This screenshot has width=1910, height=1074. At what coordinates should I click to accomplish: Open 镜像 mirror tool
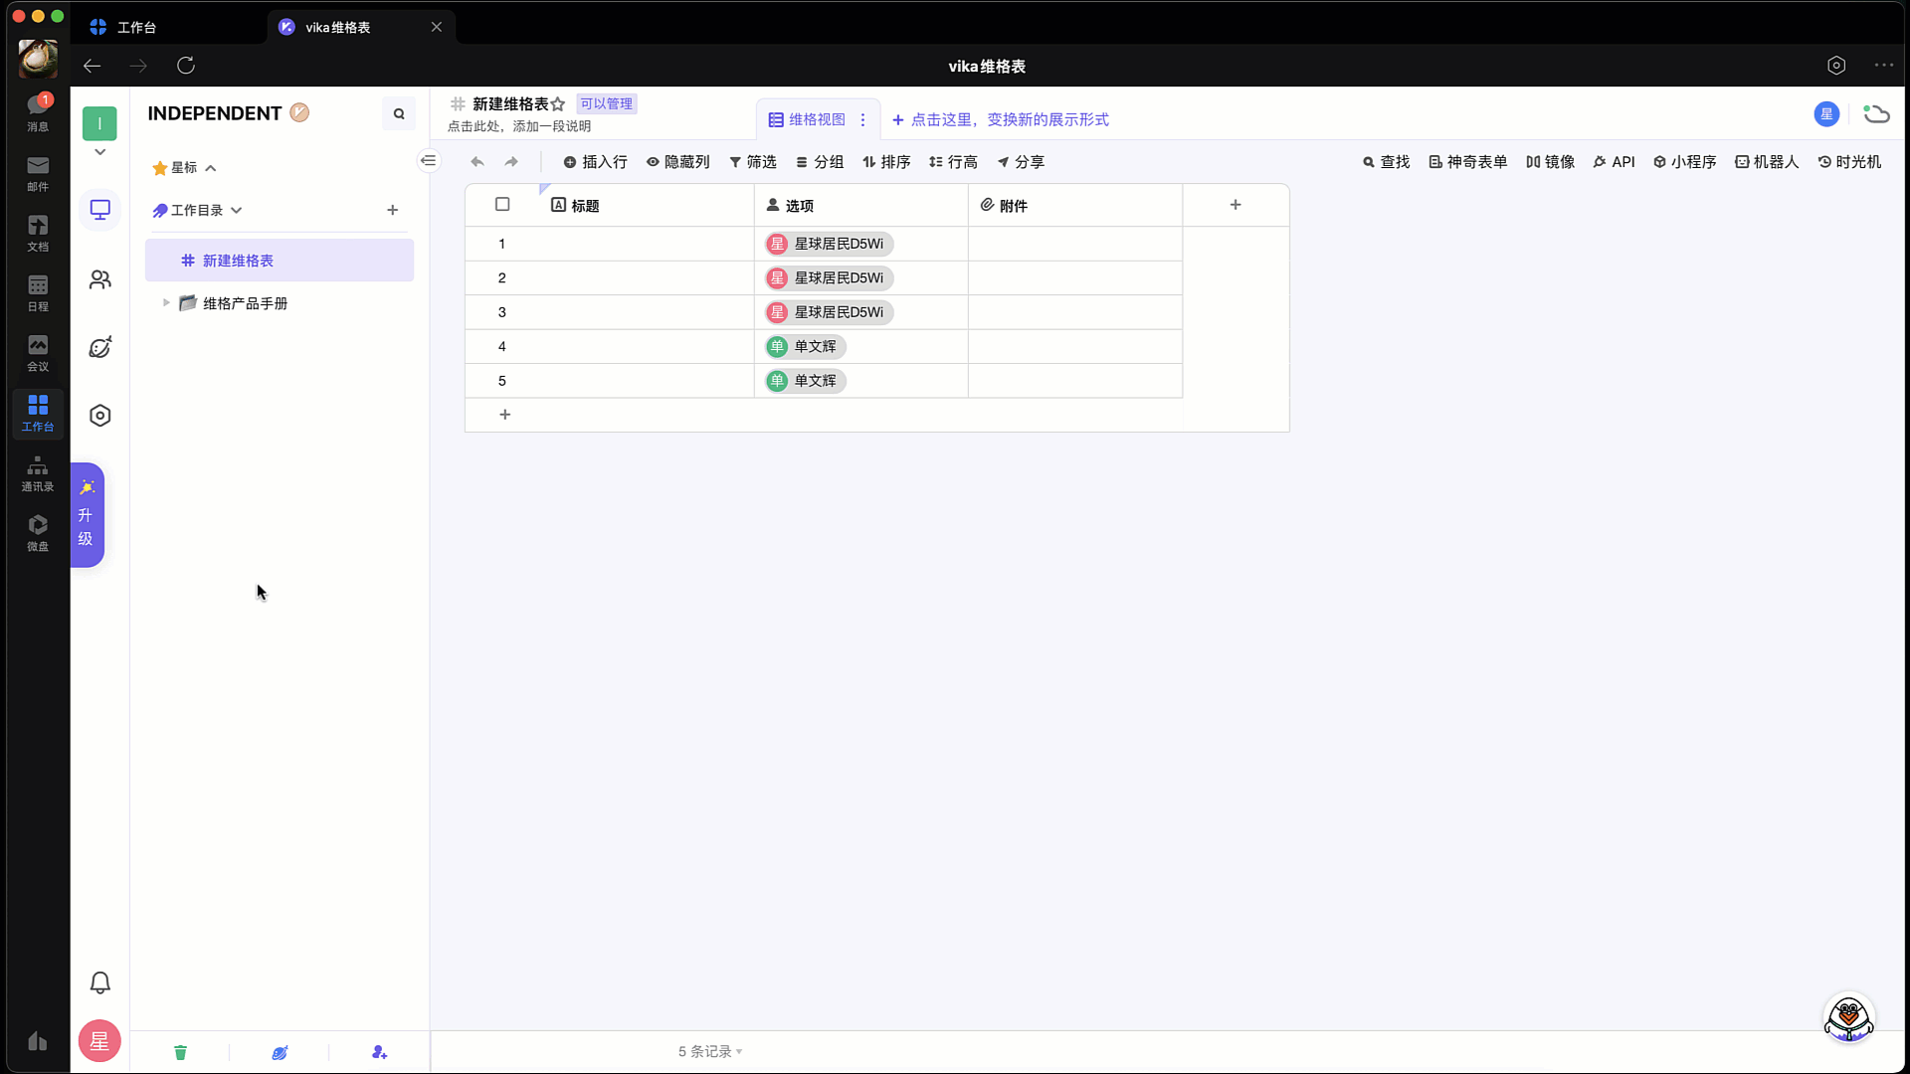coord(1550,162)
